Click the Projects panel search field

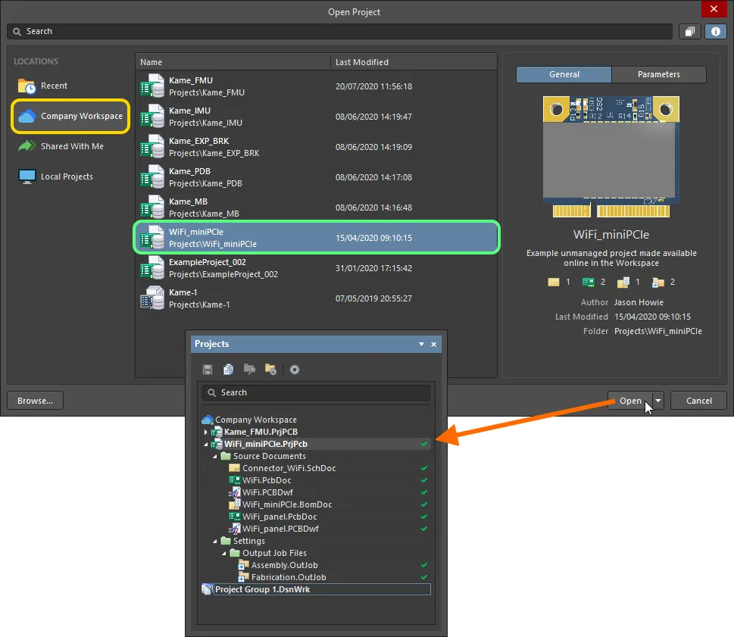[x=316, y=392]
